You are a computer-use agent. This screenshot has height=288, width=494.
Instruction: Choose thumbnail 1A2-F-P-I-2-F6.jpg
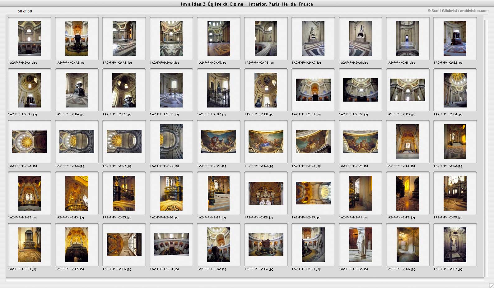(124, 245)
